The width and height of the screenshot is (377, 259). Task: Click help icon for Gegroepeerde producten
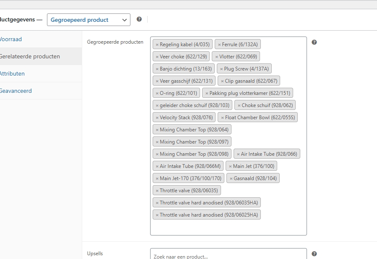[314, 42]
